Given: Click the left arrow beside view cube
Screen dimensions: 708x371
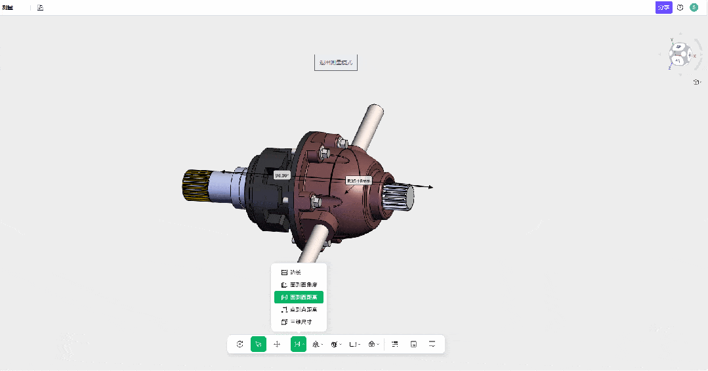Looking at the screenshot, I should [660, 55].
